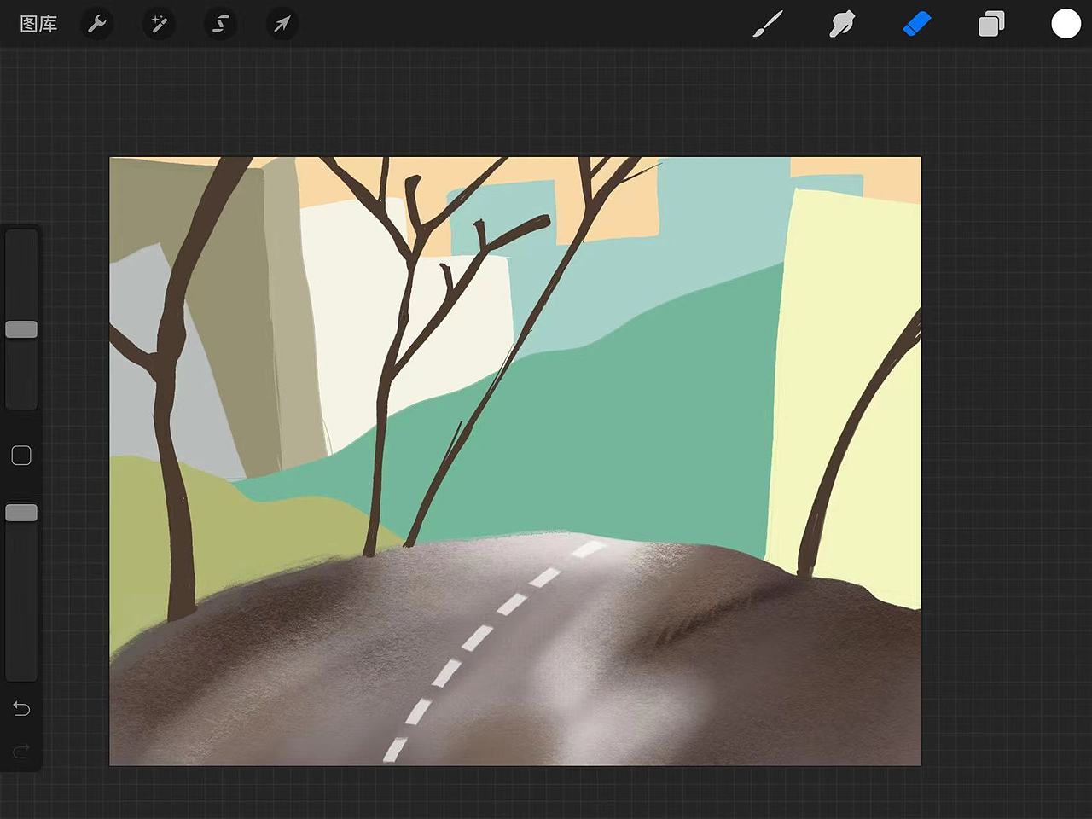This screenshot has width=1092, height=819.
Task: Tap the Undo arrow
Action: [x=21, y=709]
